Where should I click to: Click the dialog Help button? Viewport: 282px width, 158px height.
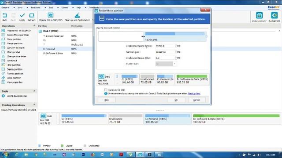tap(107, 100)
